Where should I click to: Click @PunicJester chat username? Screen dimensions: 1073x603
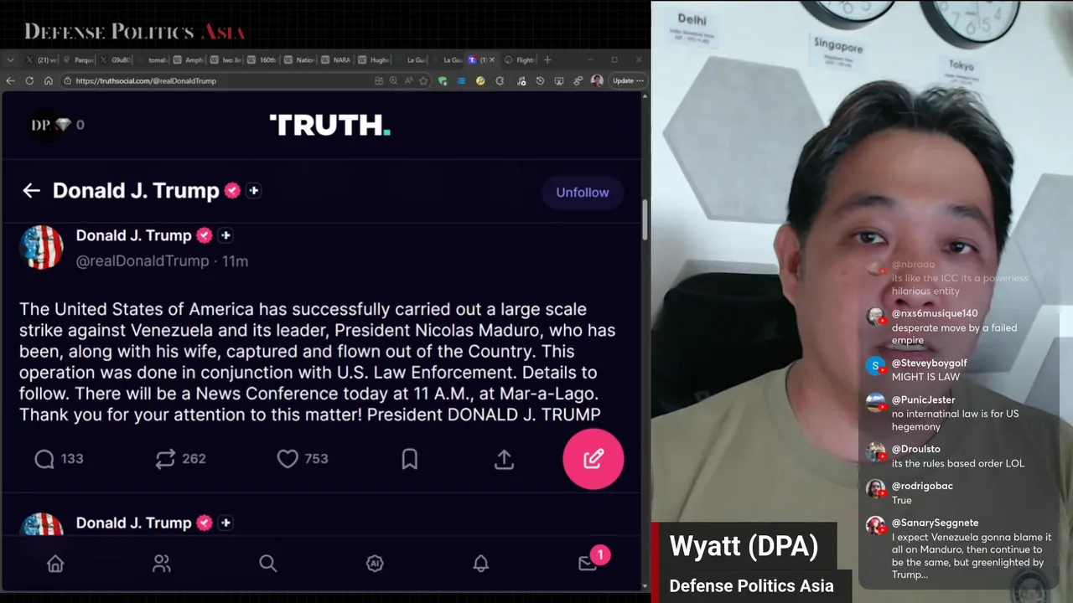coord(923,399)
